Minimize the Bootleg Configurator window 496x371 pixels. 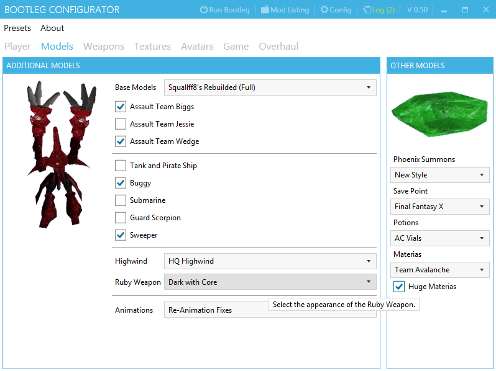pos(444,10)
